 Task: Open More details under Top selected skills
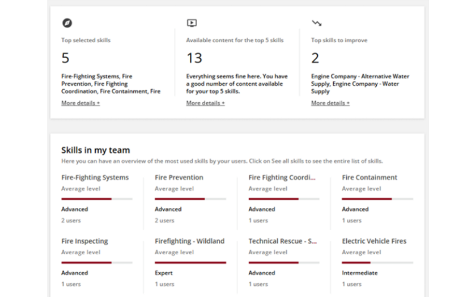pos(80,103)
